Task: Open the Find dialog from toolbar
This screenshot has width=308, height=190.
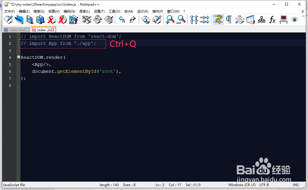Action: (x=146, y=20)
